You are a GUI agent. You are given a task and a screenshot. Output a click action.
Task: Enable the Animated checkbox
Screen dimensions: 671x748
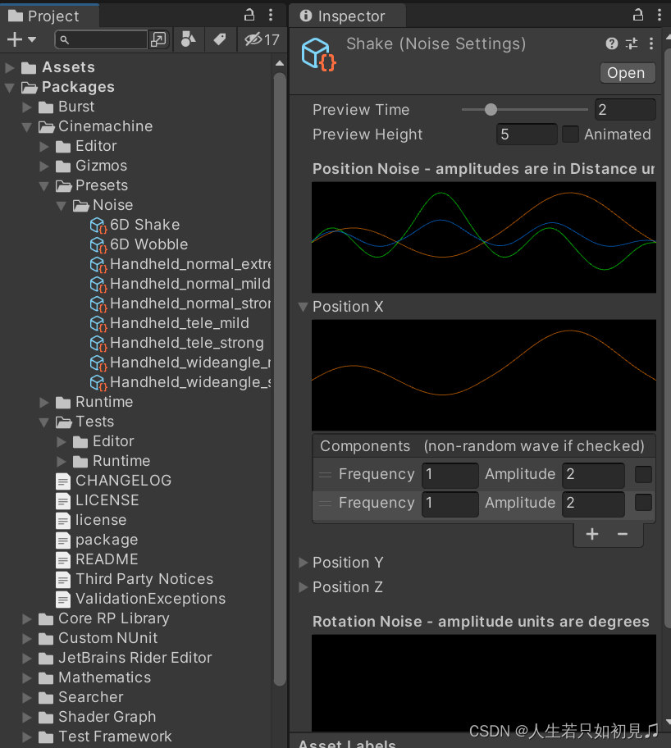[x=570, y=134]
